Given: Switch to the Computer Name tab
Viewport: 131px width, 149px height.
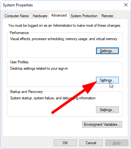Looking at the screenshot, I should (17, 16).
